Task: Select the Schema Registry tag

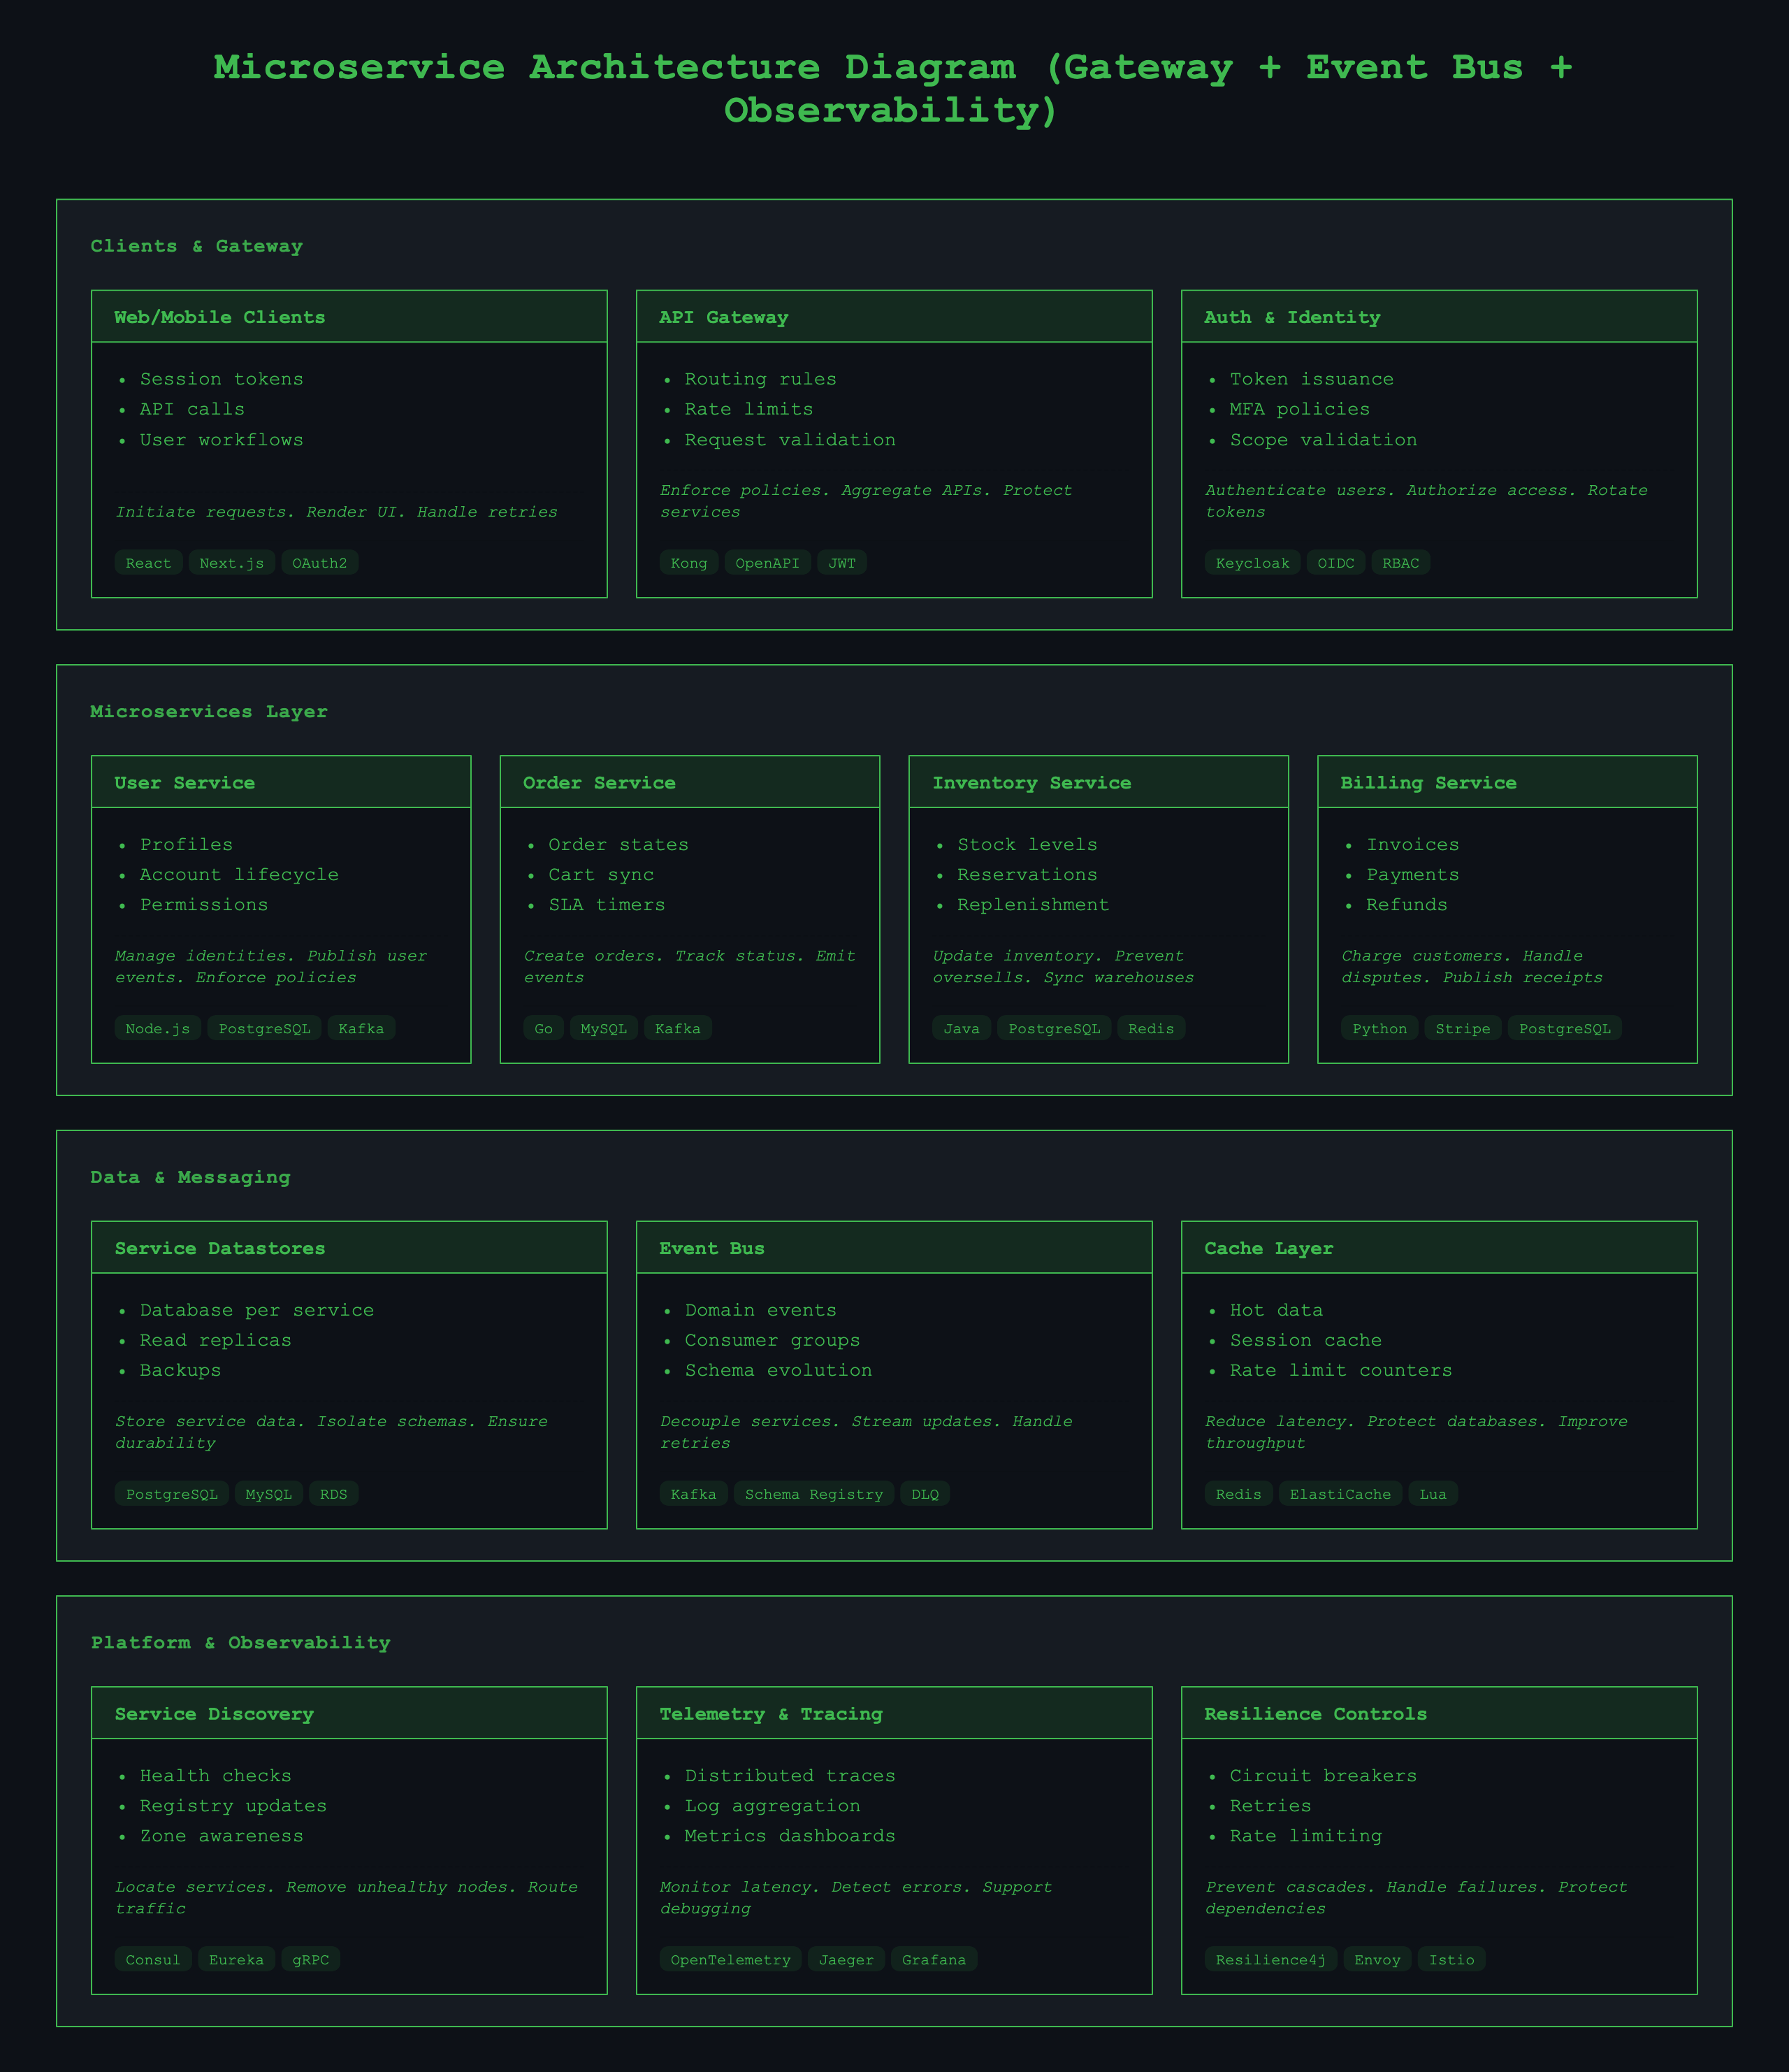Action: point(813,1494)
